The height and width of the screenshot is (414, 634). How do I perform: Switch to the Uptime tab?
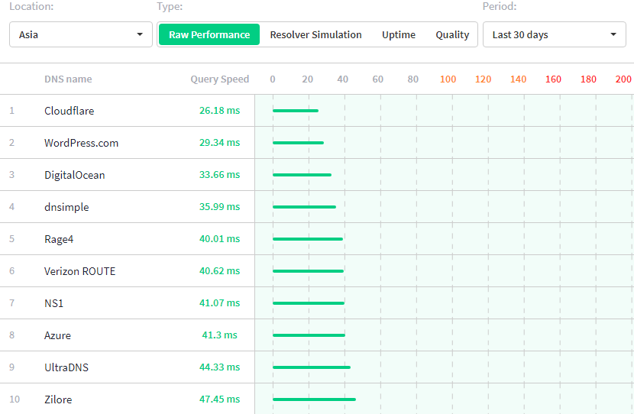(399, 34)
